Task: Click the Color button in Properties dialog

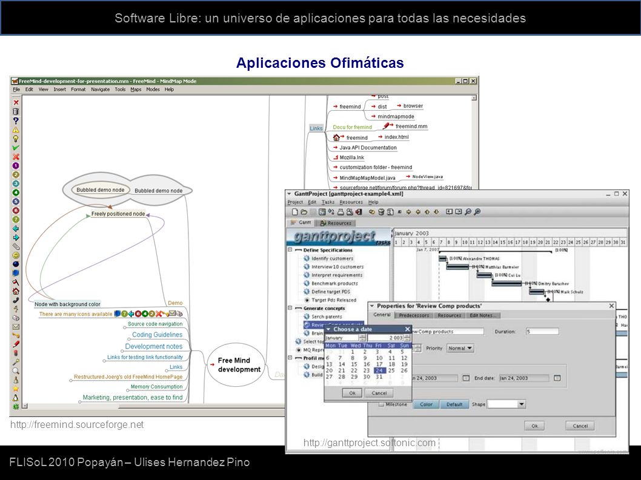Action: pos(426,404)
